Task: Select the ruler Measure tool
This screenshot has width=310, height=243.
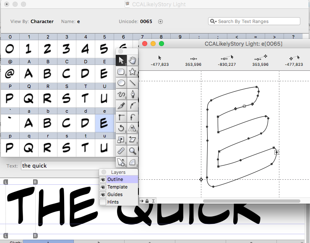Action: pyautogui.click(x=121, y=151)
